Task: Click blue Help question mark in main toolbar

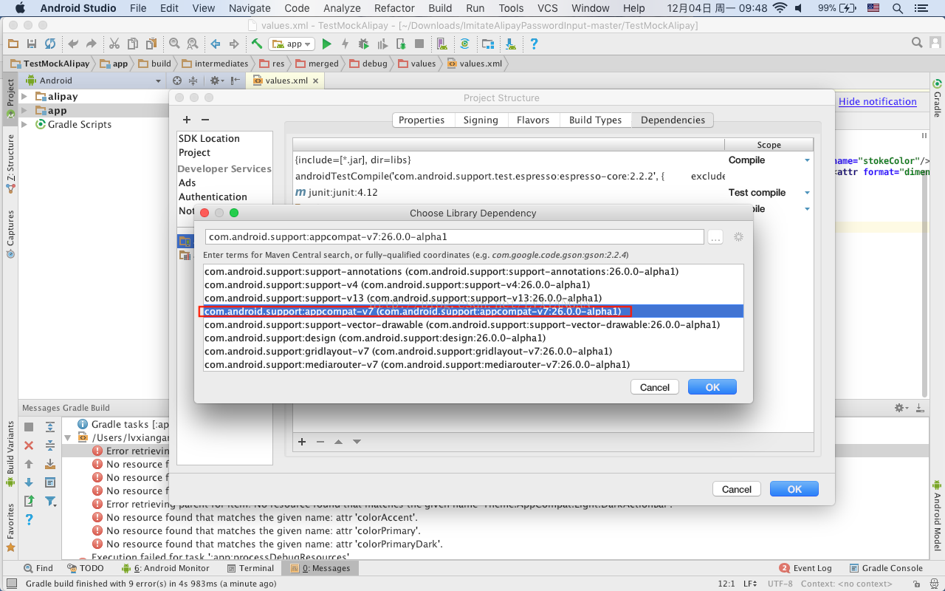Action: [534, 44]
